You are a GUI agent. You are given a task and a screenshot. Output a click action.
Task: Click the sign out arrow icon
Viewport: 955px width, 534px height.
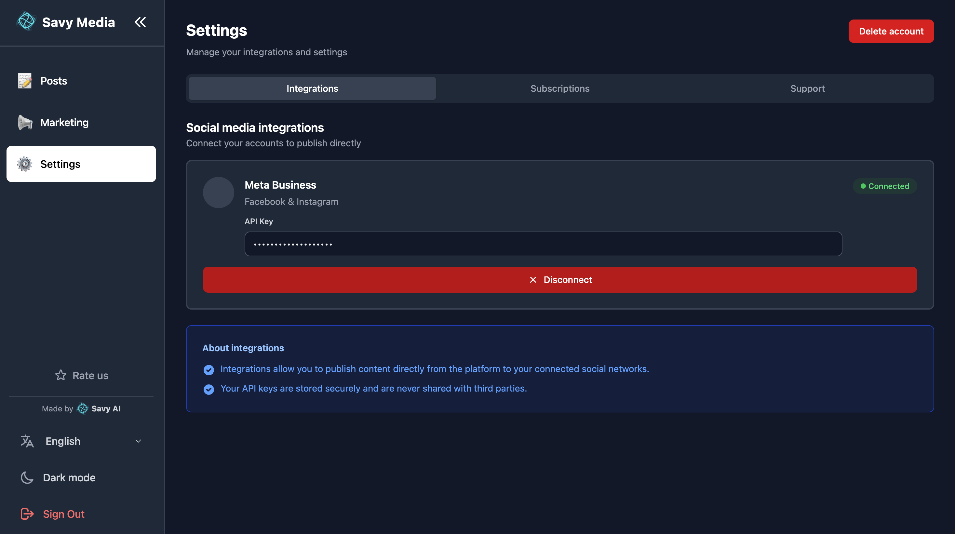[x=26, y=514]
